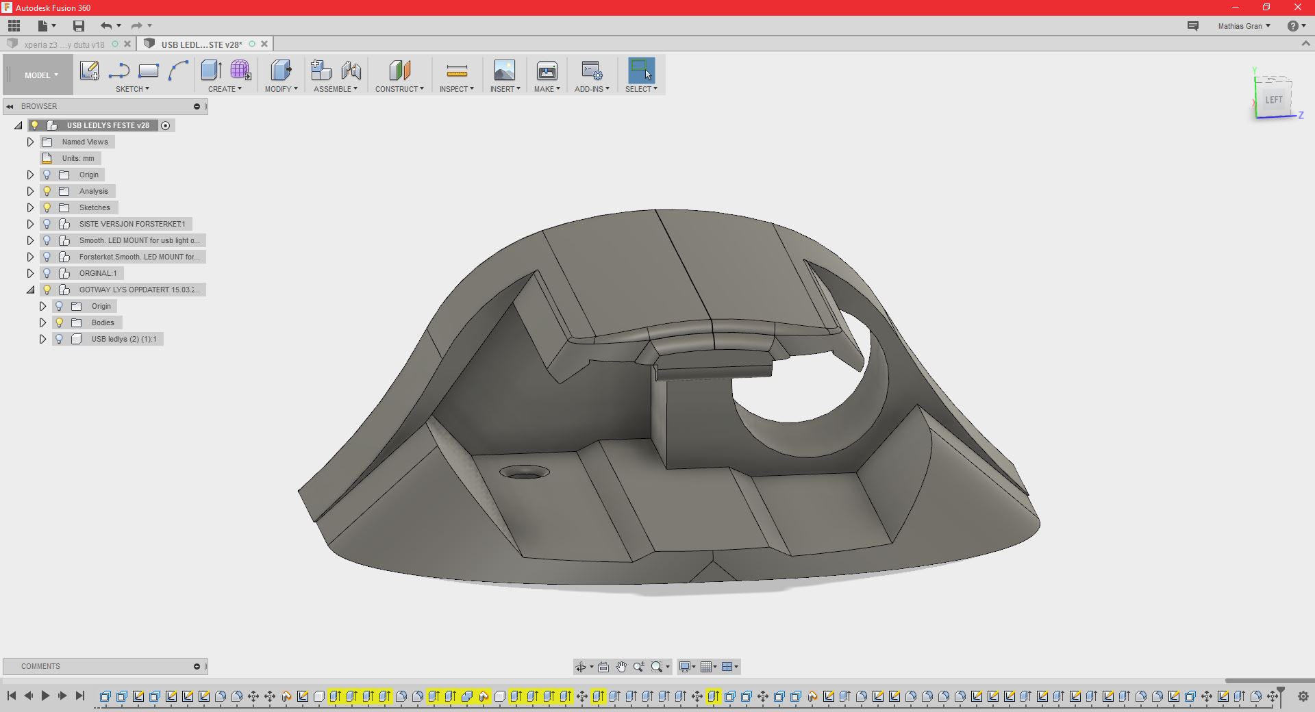This screenshot has height=712, width=1315.
Task: Go to end of timeline
Action: 79,696
